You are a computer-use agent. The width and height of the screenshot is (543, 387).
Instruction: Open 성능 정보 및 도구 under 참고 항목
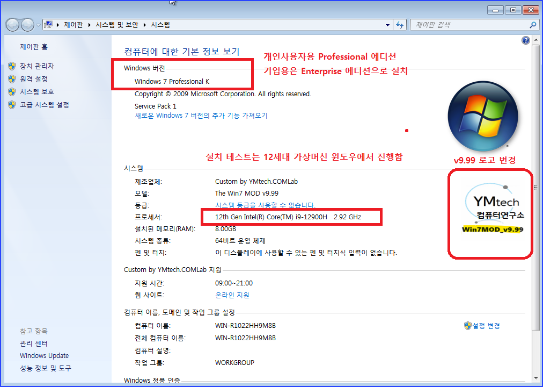pyautogui.click(x=46, y=368)
